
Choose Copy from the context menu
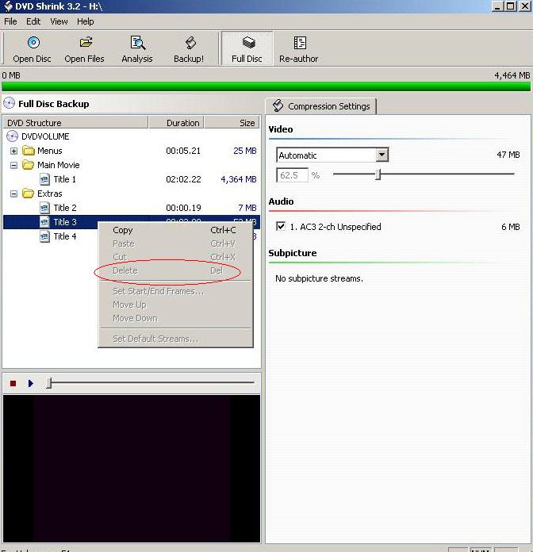point(175,230)
